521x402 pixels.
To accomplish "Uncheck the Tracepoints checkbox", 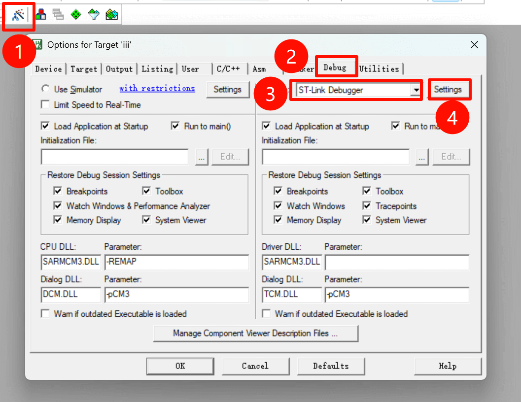I will coord(367,206).
